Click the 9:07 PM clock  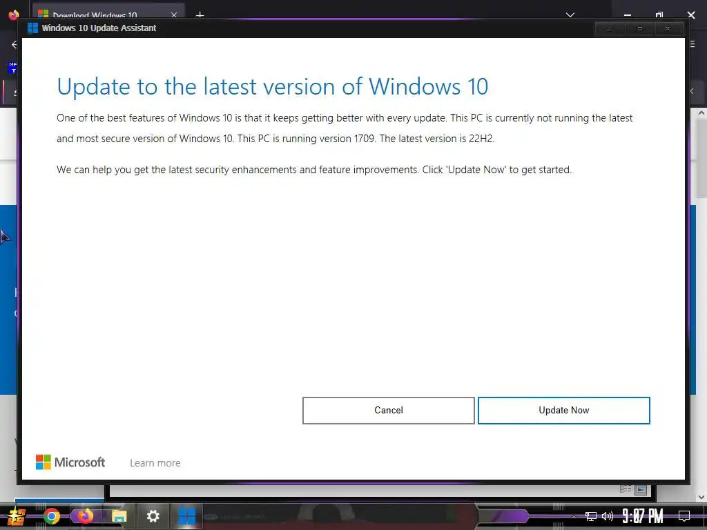click(x=643, y=516)
